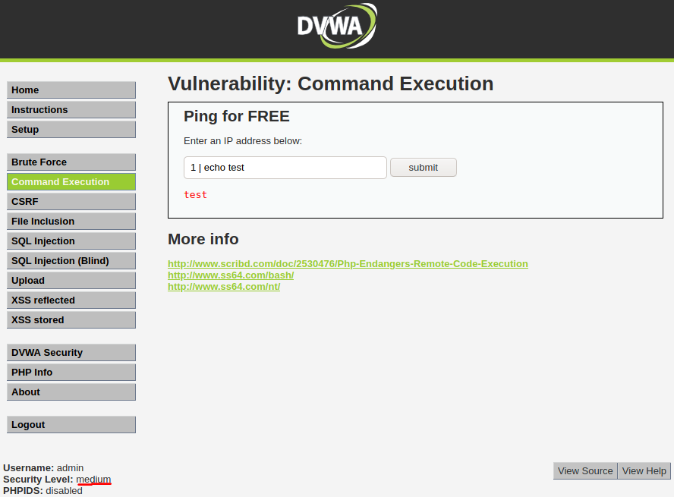Open SQL Injection (Blind) page
This screenshot has height=497, width=674.
point(71,261)
